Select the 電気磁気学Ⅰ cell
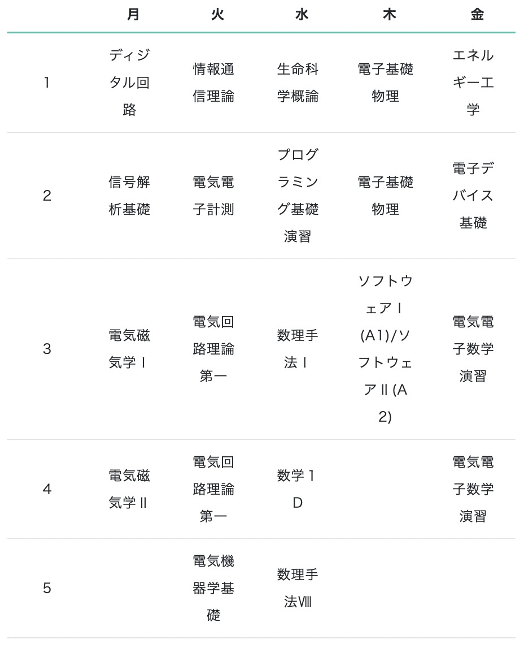524x648 pixels. pyautogui.click(x=129, y=349)
